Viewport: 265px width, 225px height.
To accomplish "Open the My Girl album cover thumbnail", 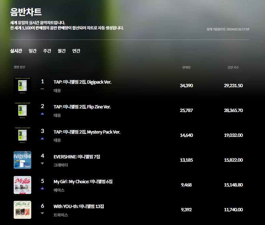I will pyautogui.click(x=22, y=185).
